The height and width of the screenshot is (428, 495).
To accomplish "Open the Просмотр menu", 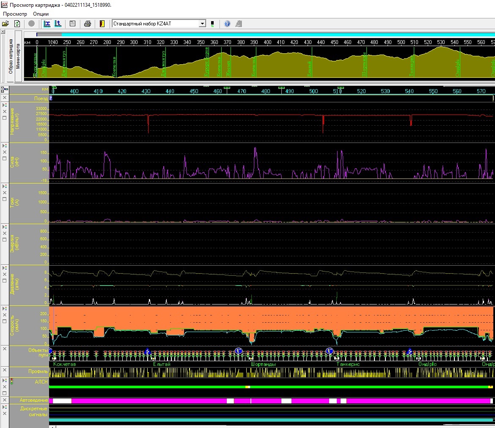I will coord(15,14).
